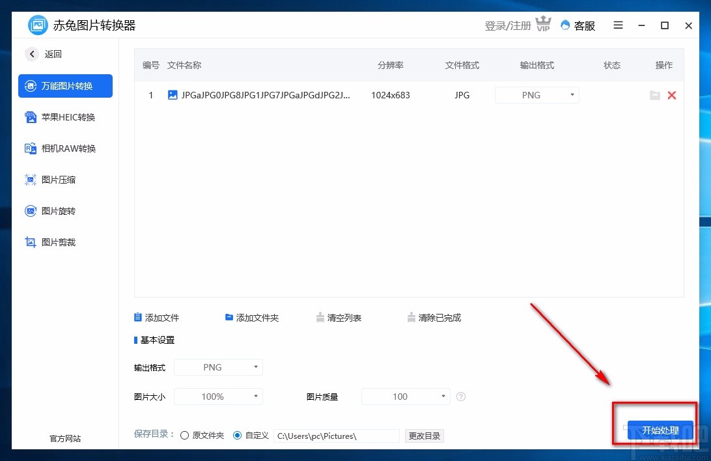Remove the file with the red X

pos(672,95)
